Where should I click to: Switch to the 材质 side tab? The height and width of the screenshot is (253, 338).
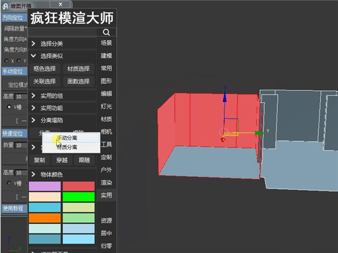coord(106,119)
